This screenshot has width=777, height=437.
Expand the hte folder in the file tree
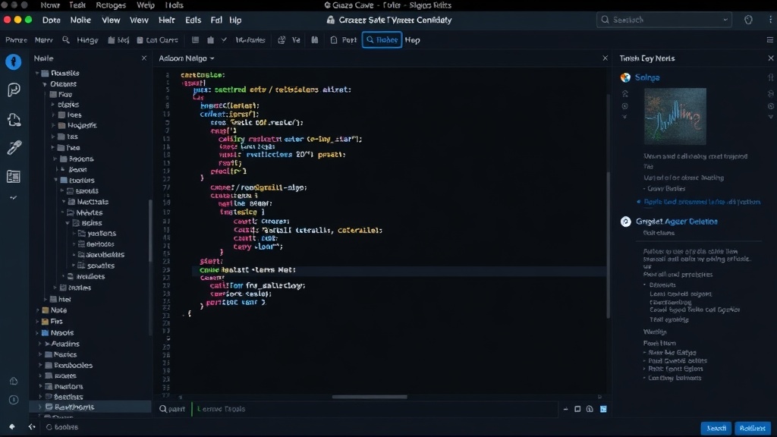pos(46,299)
